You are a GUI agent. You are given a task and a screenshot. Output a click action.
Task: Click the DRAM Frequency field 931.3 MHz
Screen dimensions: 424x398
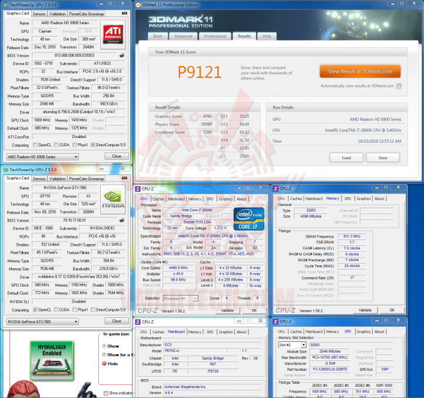click(x=352, y=236)
